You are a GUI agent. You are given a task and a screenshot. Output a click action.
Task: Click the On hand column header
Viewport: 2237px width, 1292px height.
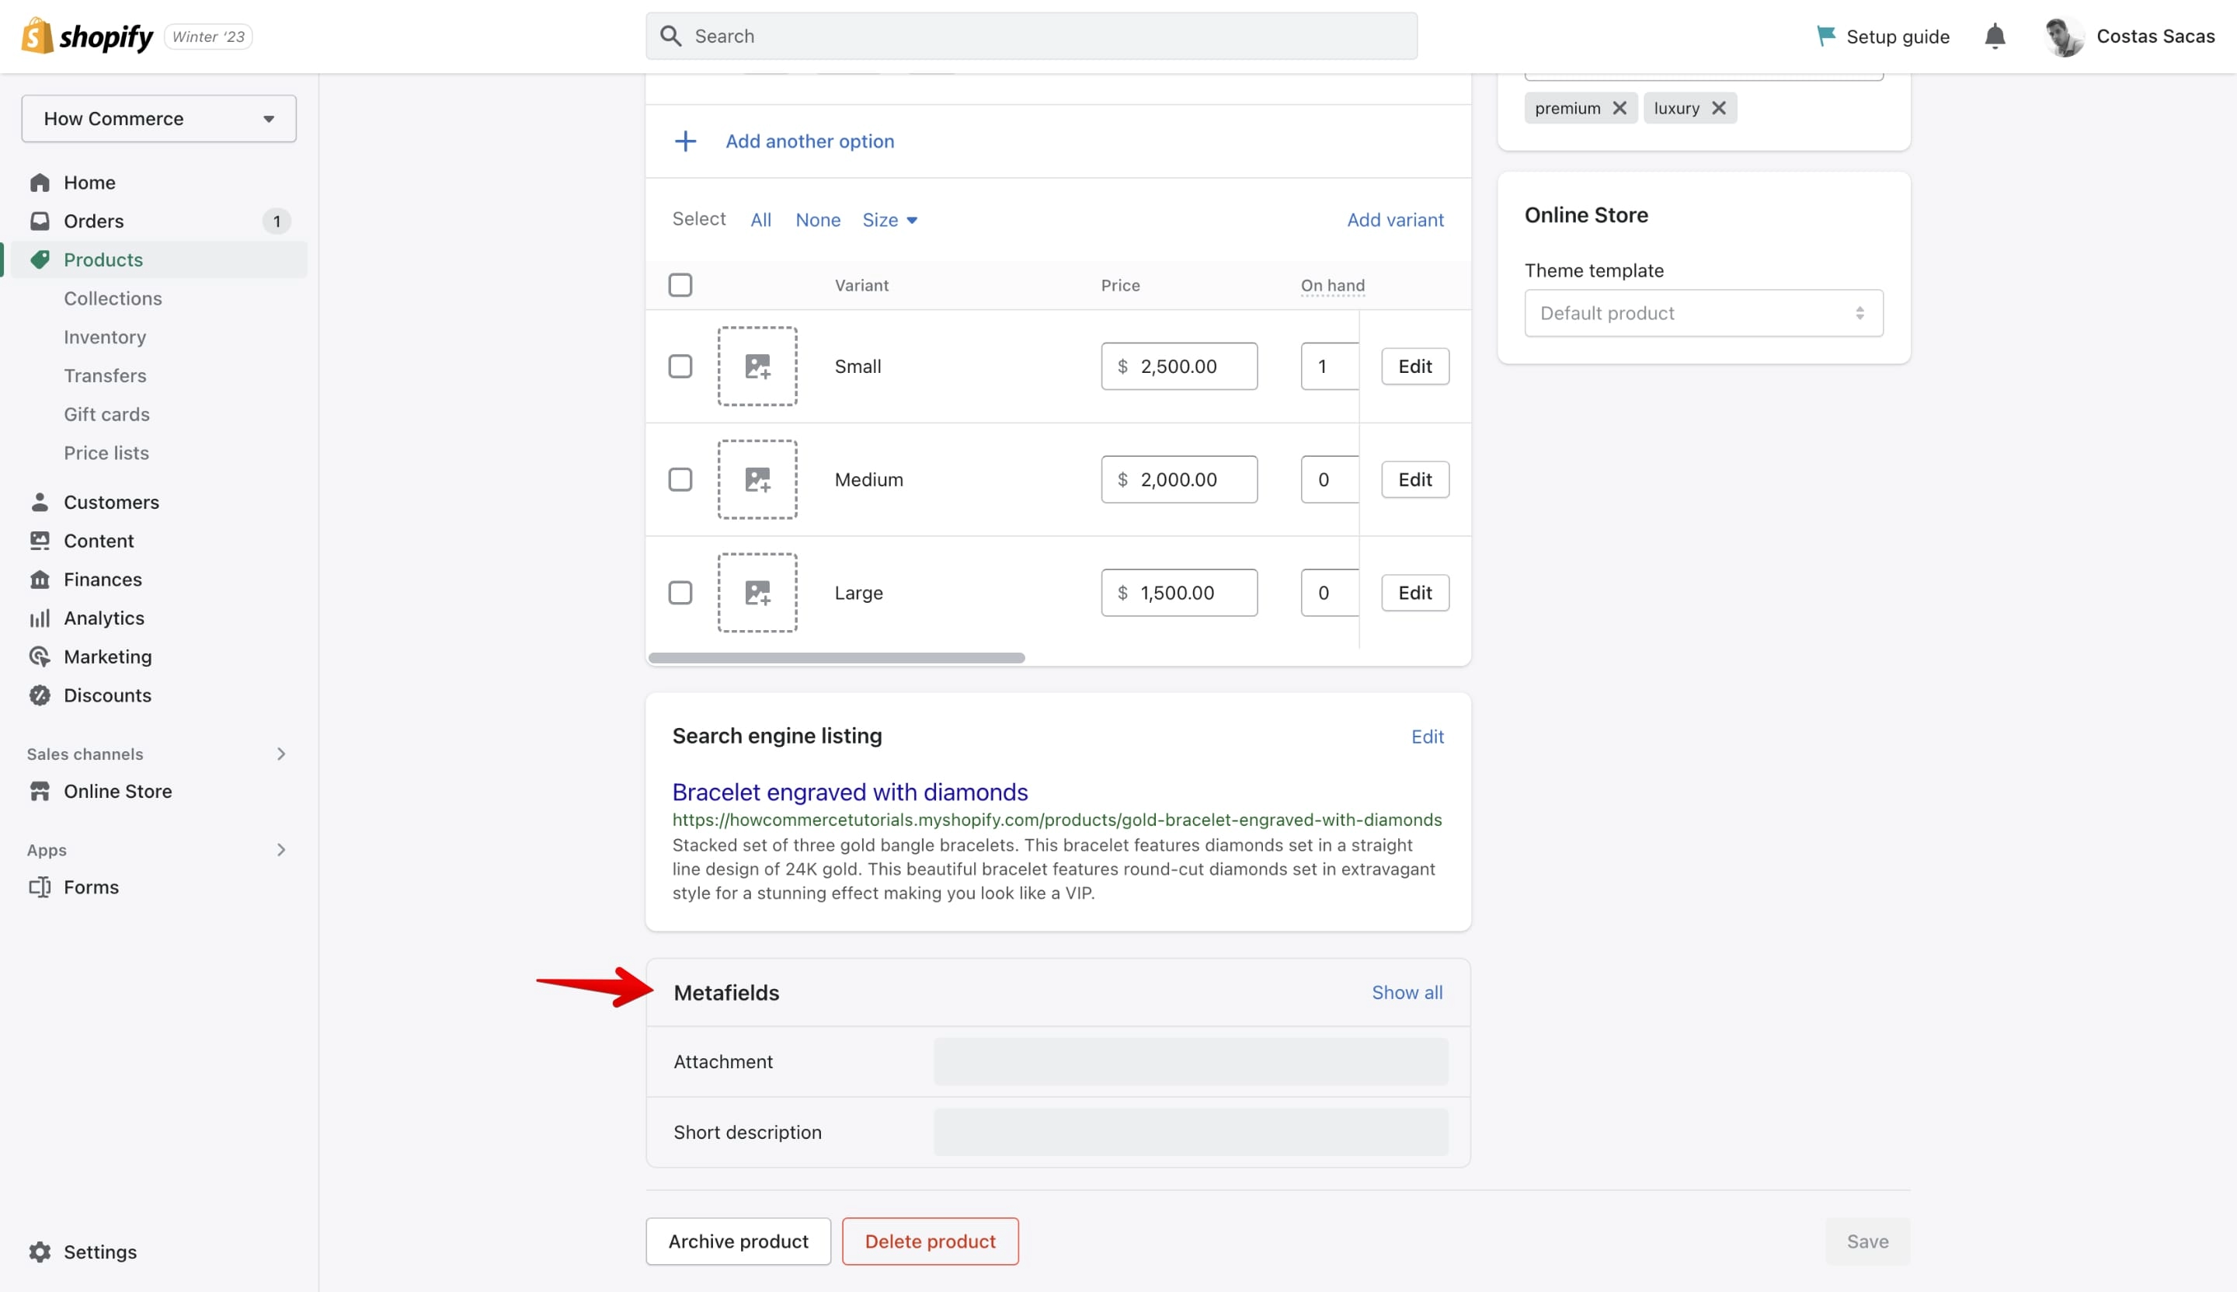click(1332, 285)
